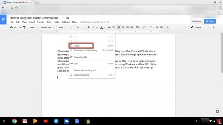Viewport: 223px width, 125px height.
Task: Open the Docs home icon
Action: click(3, 19)
